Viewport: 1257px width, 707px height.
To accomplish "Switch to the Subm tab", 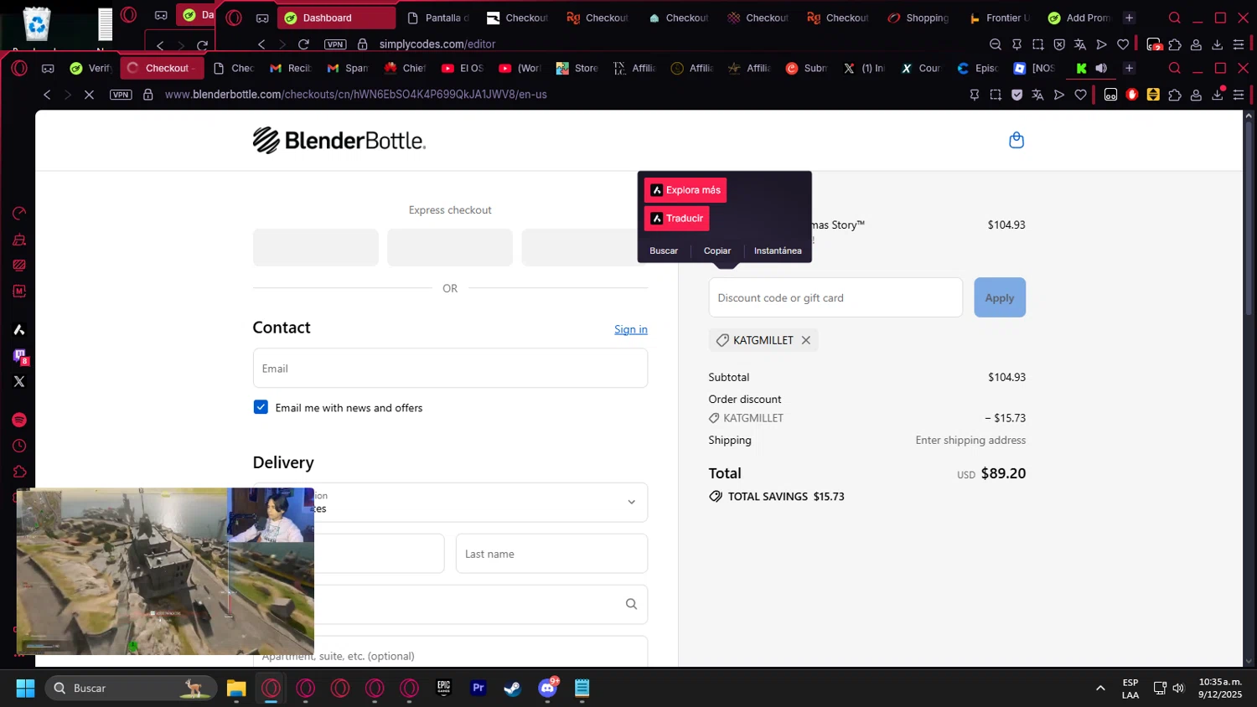I will tap(806, 68).
